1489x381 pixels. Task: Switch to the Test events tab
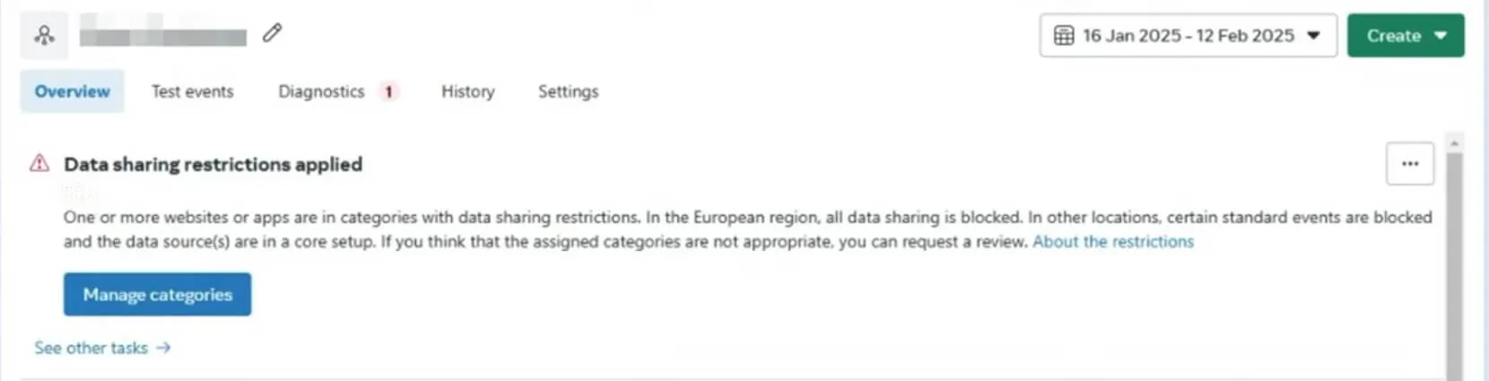pos(192,91)
